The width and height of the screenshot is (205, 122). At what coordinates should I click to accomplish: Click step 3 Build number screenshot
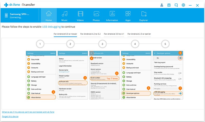[105, 75]
